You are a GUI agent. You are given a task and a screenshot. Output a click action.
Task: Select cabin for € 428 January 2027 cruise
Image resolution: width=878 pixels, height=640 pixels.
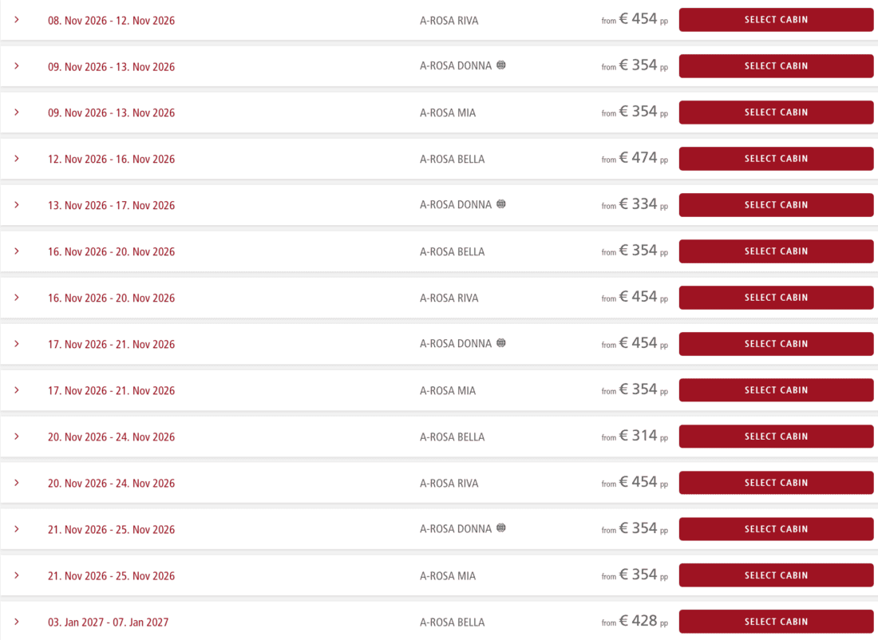coord(776,622)
